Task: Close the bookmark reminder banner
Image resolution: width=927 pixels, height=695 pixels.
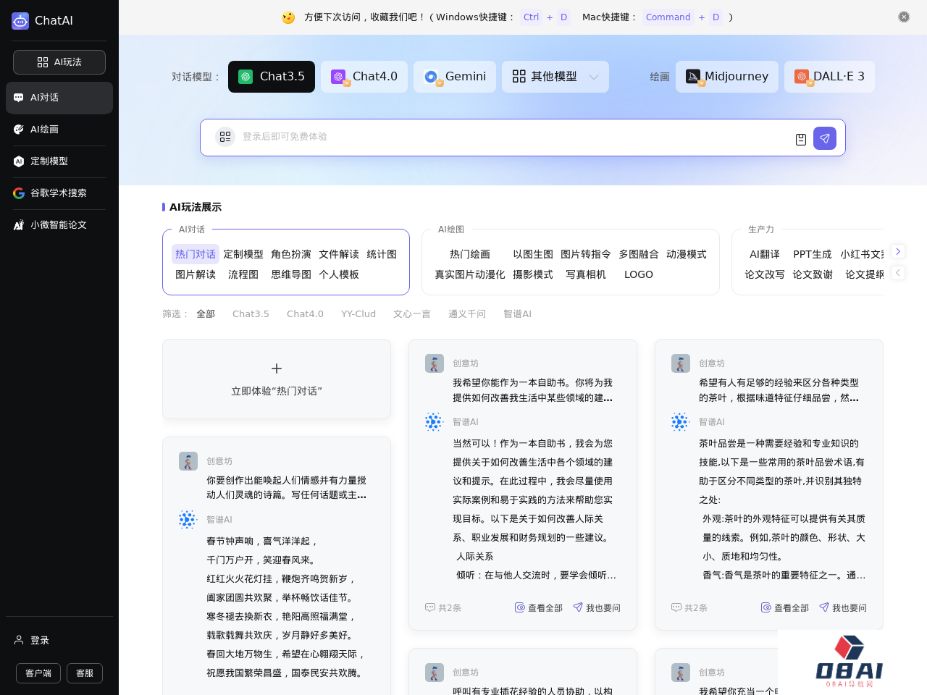Action: click(903, 17)
